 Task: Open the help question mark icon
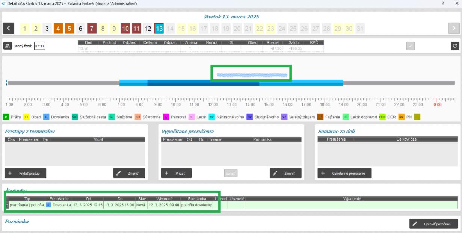click(x=443, y=3)
